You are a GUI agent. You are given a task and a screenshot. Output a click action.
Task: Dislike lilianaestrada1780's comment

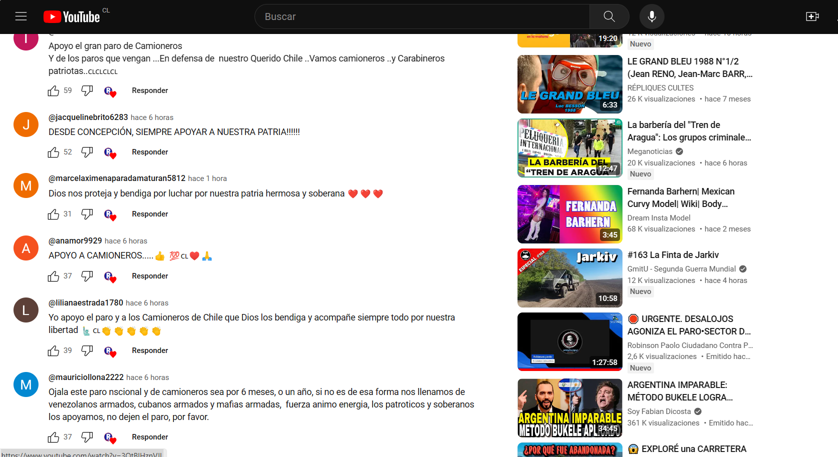pyautogui.click(x=87, y=351)
